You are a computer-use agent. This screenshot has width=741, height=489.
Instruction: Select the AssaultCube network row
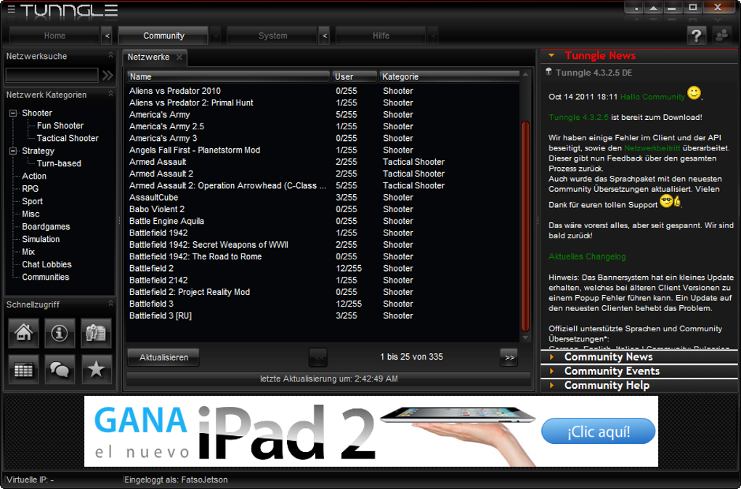point(323,198)
